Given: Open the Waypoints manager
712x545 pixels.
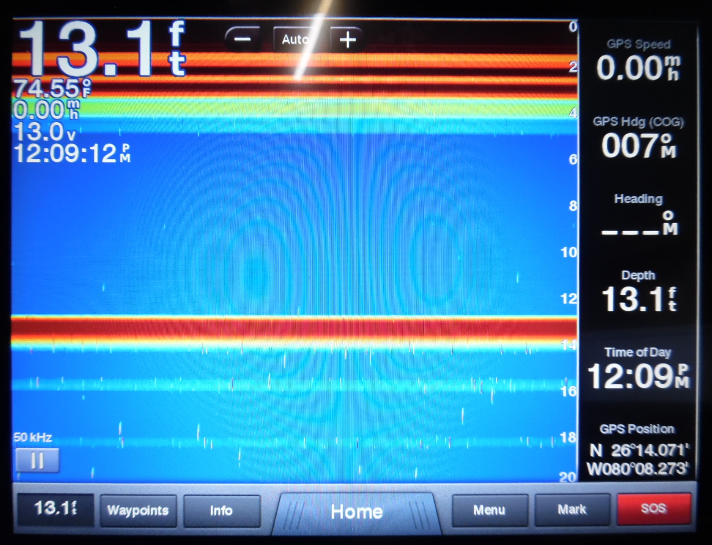Looking at the screenshot, I should (x=138, y=511).
